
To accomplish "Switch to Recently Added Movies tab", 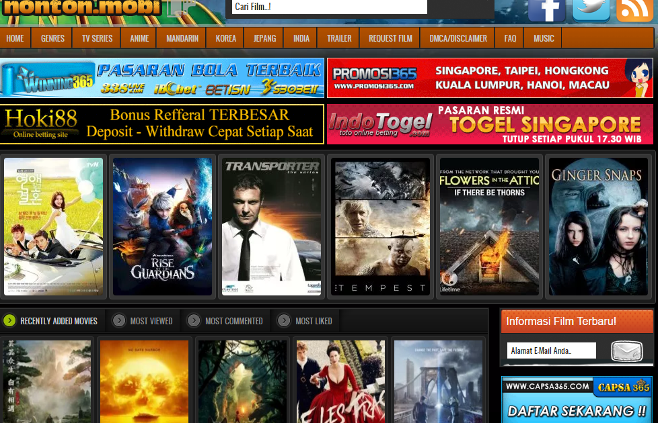I will pyautogui.click(x=52, y=321).
